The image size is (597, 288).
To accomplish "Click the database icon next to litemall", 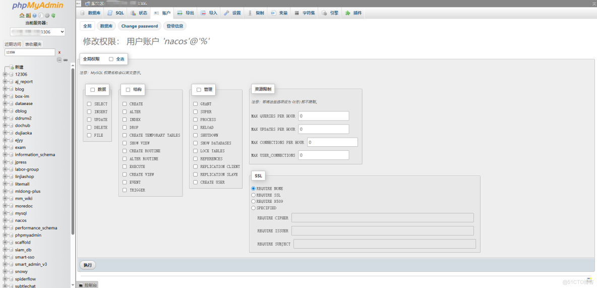I will [12, 184].
